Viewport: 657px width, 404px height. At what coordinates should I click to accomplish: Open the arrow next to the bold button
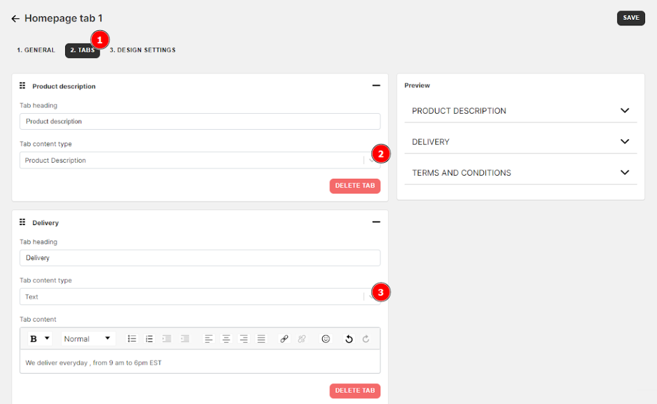click(47, 338)
